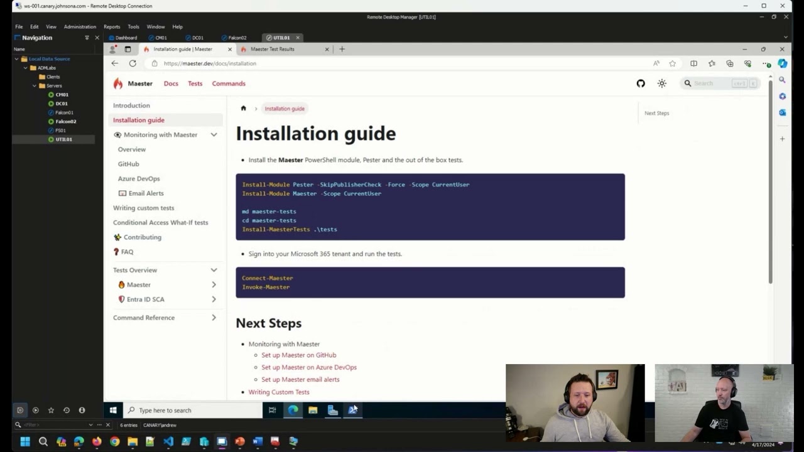Go to Commands in Maester navbar

point(229,83)
